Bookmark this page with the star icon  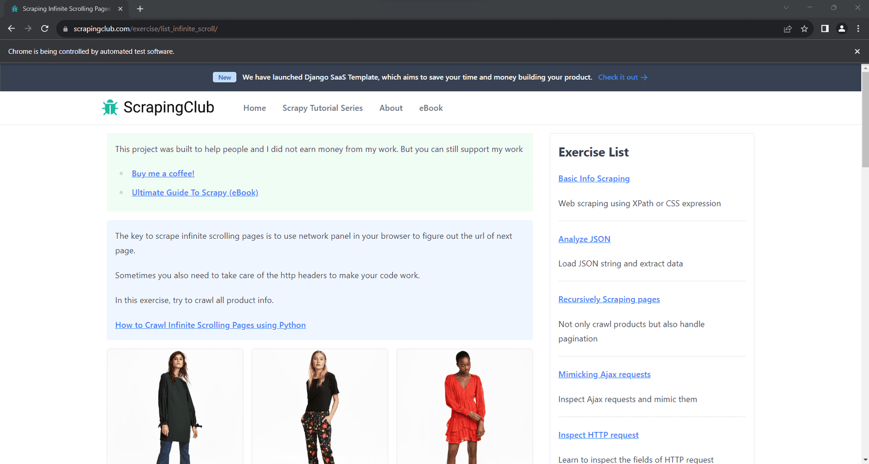coord(804,29)
